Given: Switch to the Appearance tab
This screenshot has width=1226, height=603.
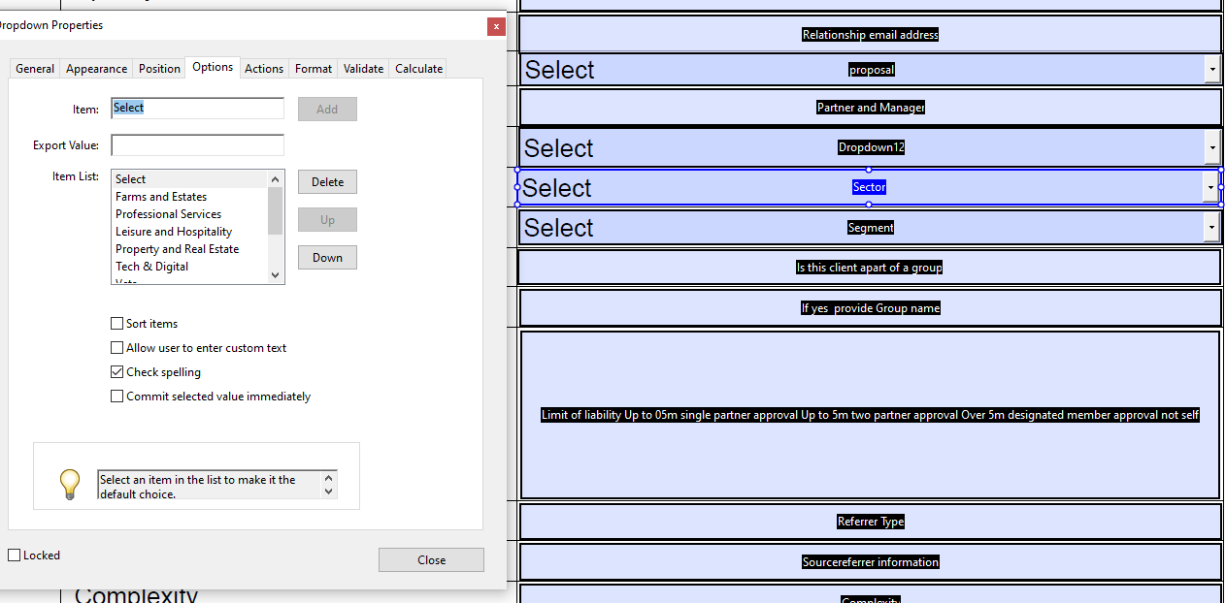Looking at the screenshot, I should click(x=96, y=68).
